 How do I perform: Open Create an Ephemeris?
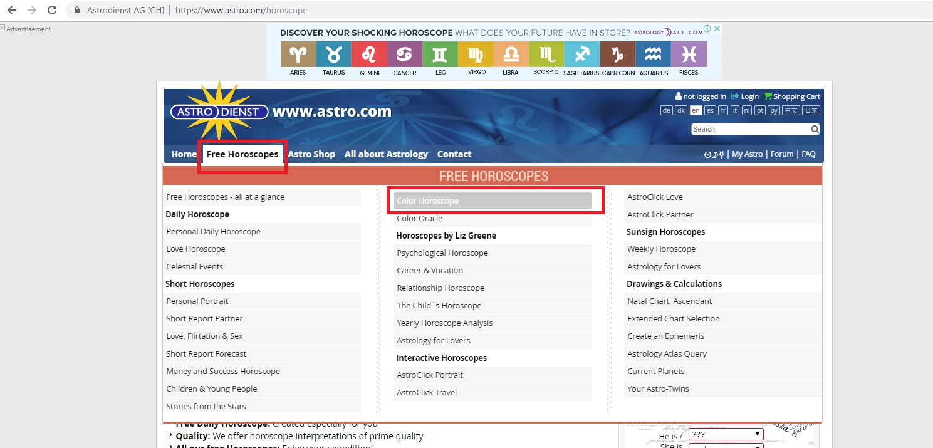pos(723,336)
